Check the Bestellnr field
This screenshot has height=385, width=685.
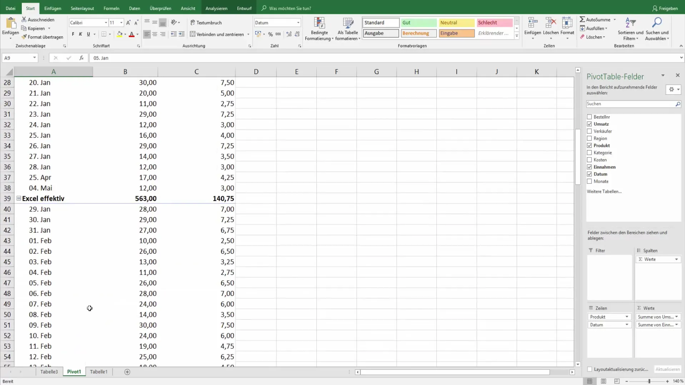[x=589, y=117]
